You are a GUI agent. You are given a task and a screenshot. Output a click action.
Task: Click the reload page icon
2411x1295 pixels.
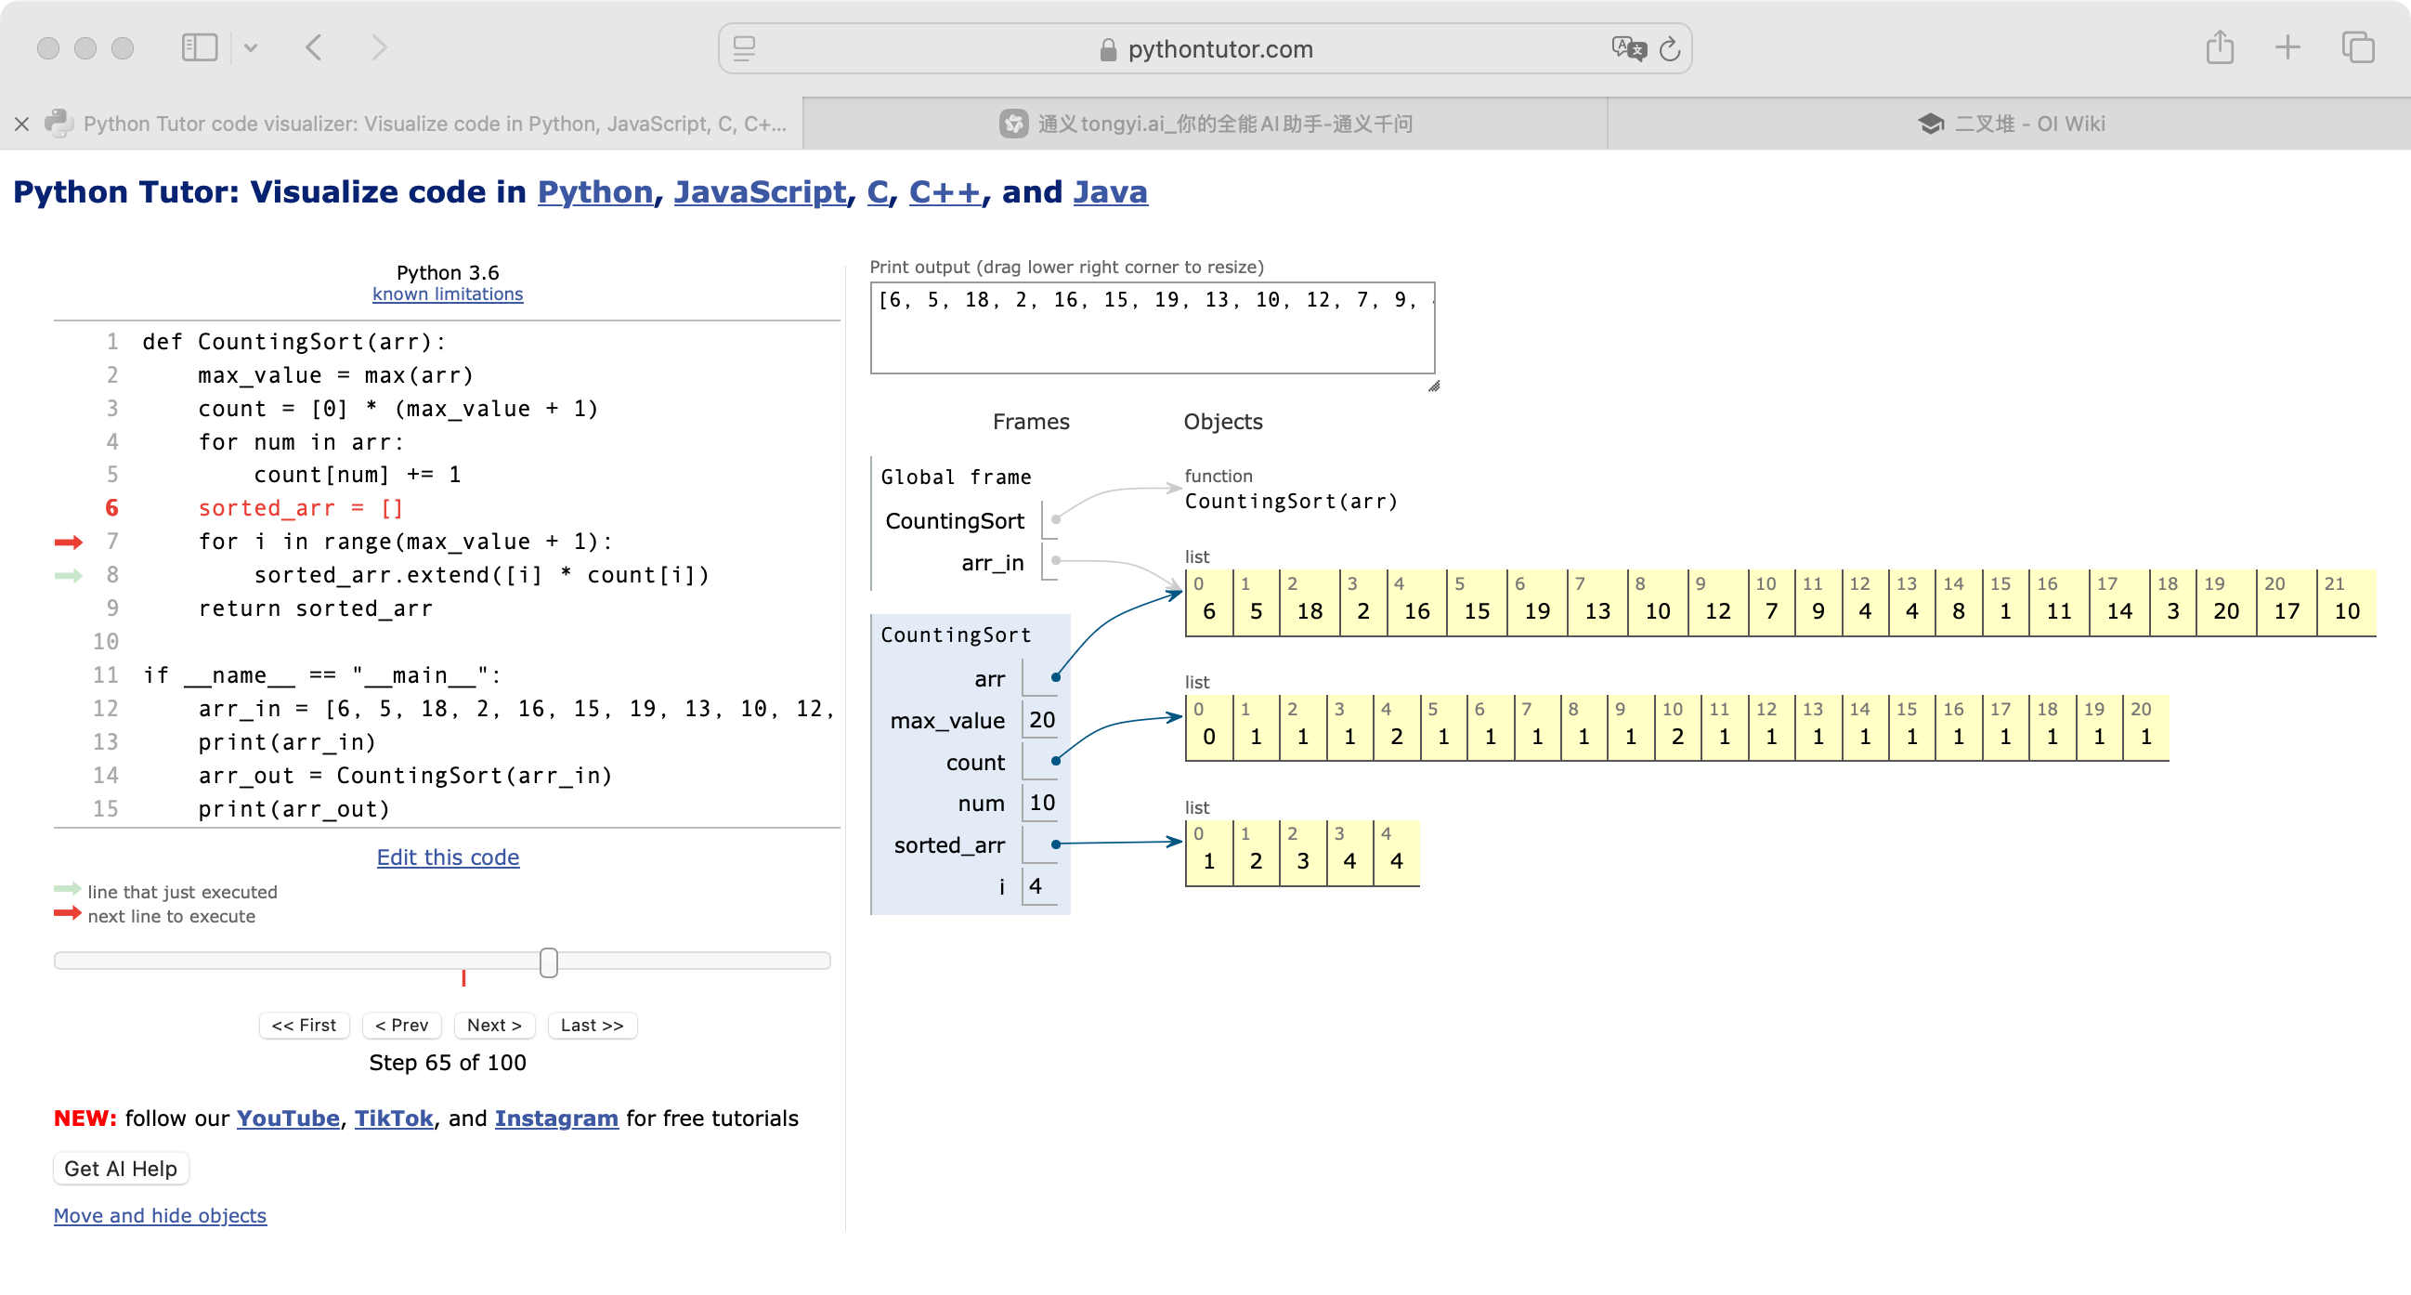(x=1670, y=48)
